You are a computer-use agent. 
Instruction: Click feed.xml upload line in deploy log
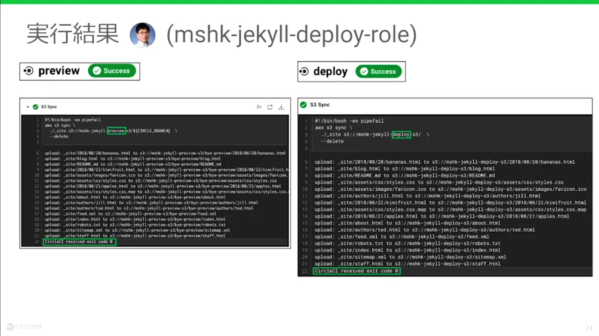click(x=402, y=237)
